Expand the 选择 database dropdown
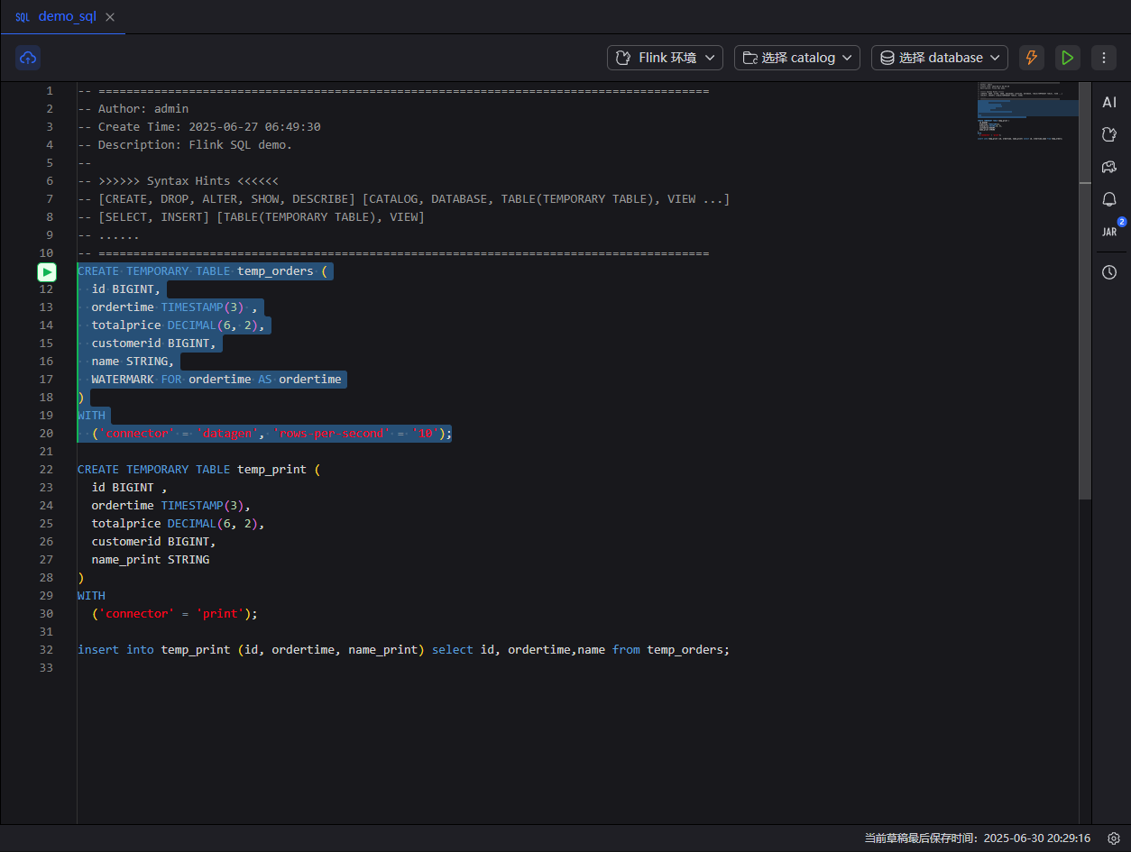 coord(939,58)
